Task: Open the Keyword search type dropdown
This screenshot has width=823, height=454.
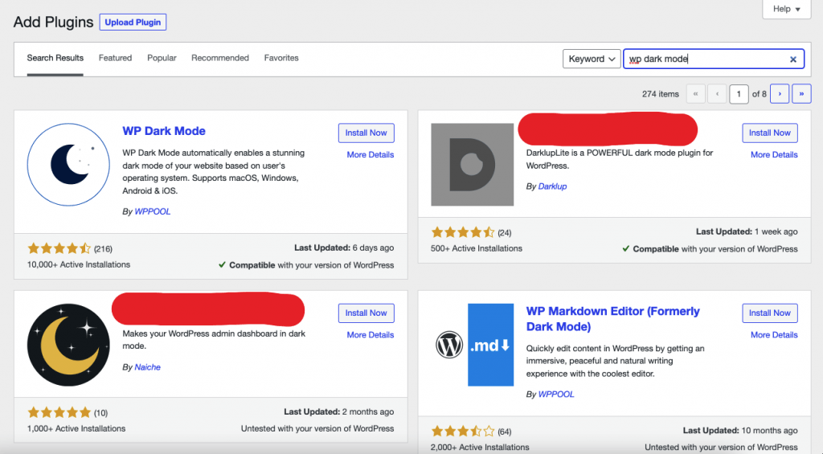Action: (592, 59)
